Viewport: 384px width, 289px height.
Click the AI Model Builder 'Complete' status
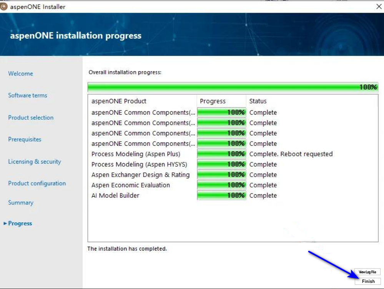pyautogui.click(x=263, y=195)
